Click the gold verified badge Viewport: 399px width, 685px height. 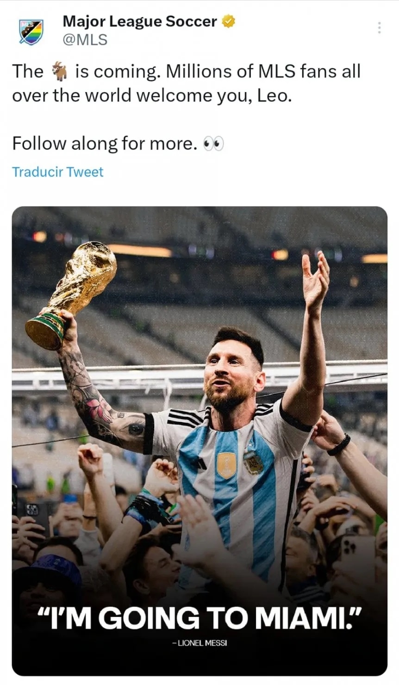pos(229,21)
